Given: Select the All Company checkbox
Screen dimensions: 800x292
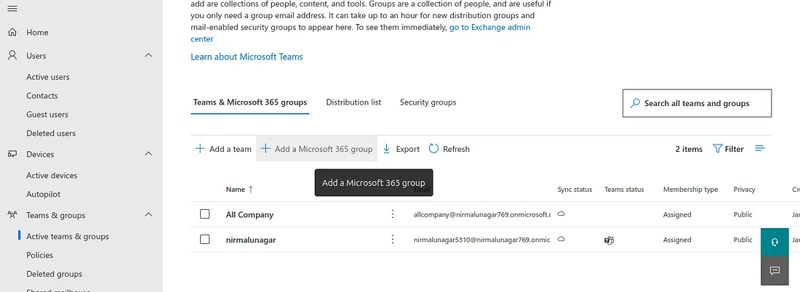Looking at the screenshot, I should [205, 214].
